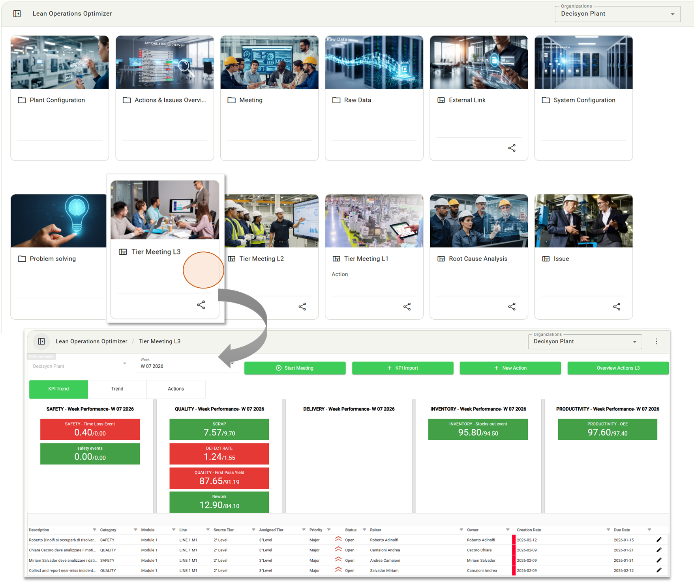
Task: Click share icon on Tier Meeting L3 card
Action: (201, 305)
